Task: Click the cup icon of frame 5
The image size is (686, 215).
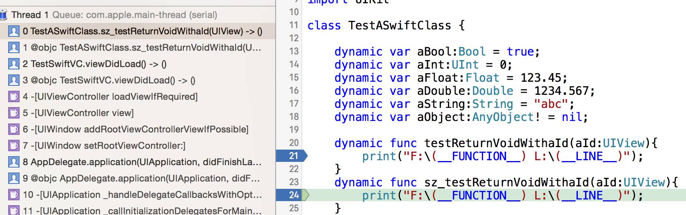Action: click(14, 113)
